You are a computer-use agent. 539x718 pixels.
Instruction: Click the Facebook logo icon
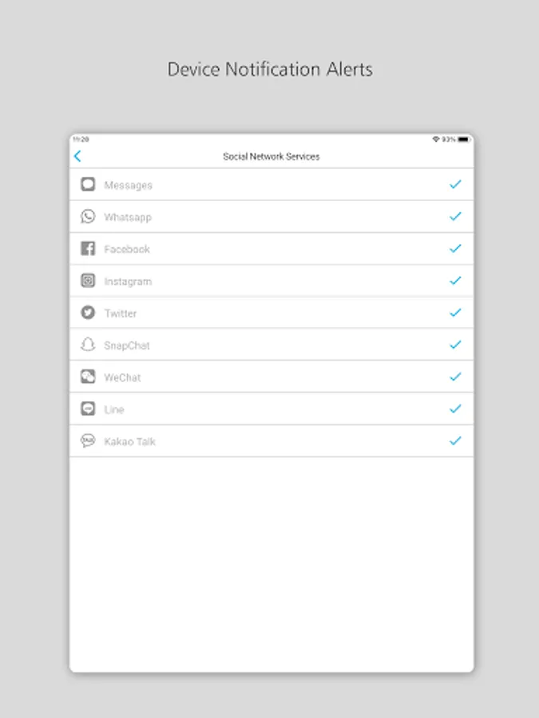coord(88,248)
